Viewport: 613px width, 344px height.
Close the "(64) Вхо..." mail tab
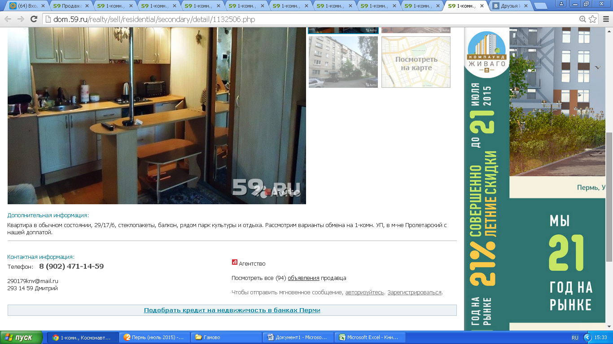coord(43,6)
